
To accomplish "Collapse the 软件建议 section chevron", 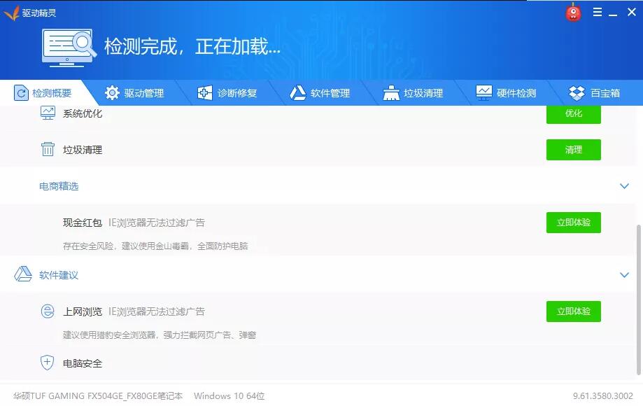I will tap(624, 275).
